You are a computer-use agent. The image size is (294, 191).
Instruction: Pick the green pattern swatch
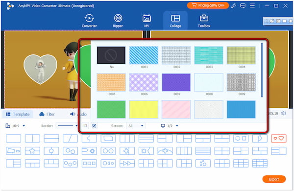click(x=111, y=110)
